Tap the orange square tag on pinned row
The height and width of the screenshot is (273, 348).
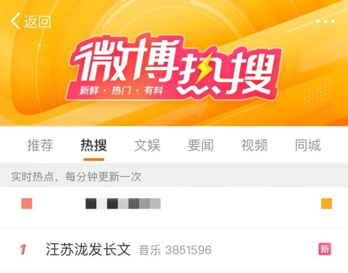click(327, 203)
